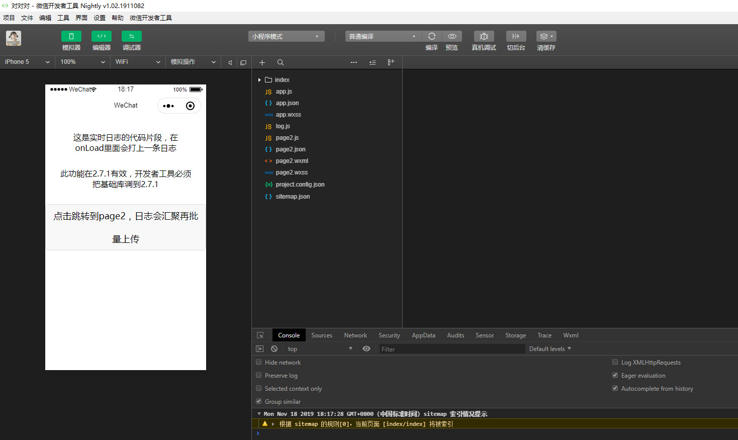Open the top context dropdown
The width and height of the screenshot is (738, 440).
(320, 349)
